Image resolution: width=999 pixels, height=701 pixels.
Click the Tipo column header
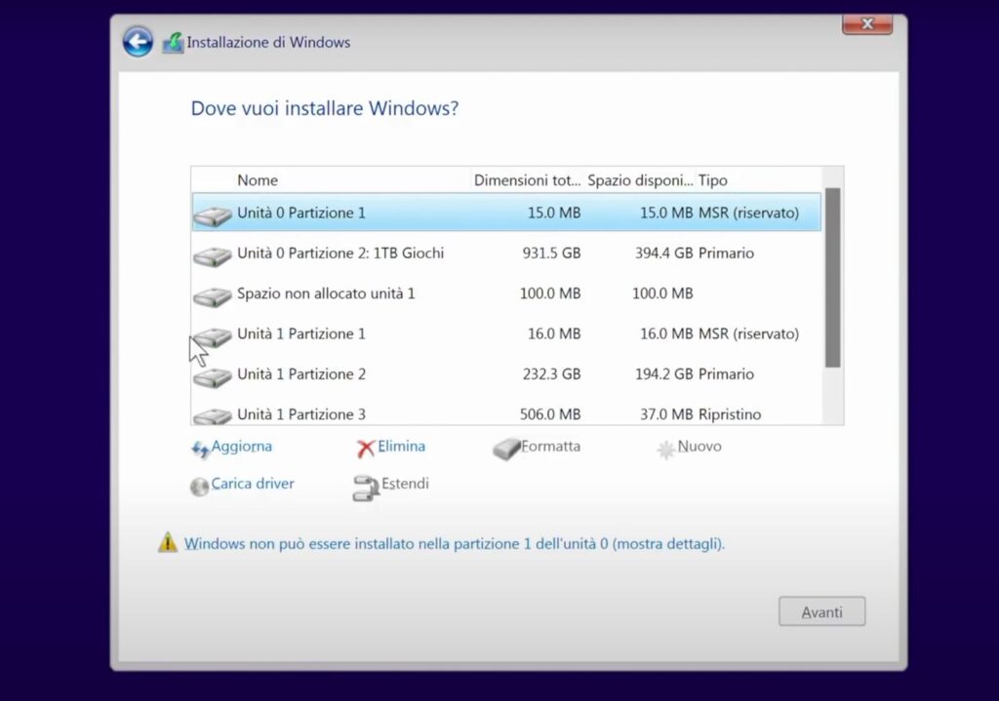[712, 180]
